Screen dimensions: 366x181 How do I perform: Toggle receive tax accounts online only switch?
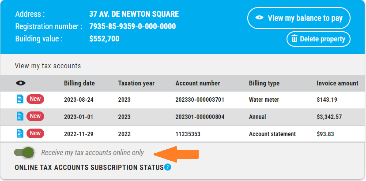24,152
